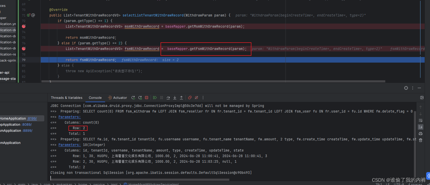Open the :8199/ port link
This screenshot has width=430, height=185.
point(32,118)
